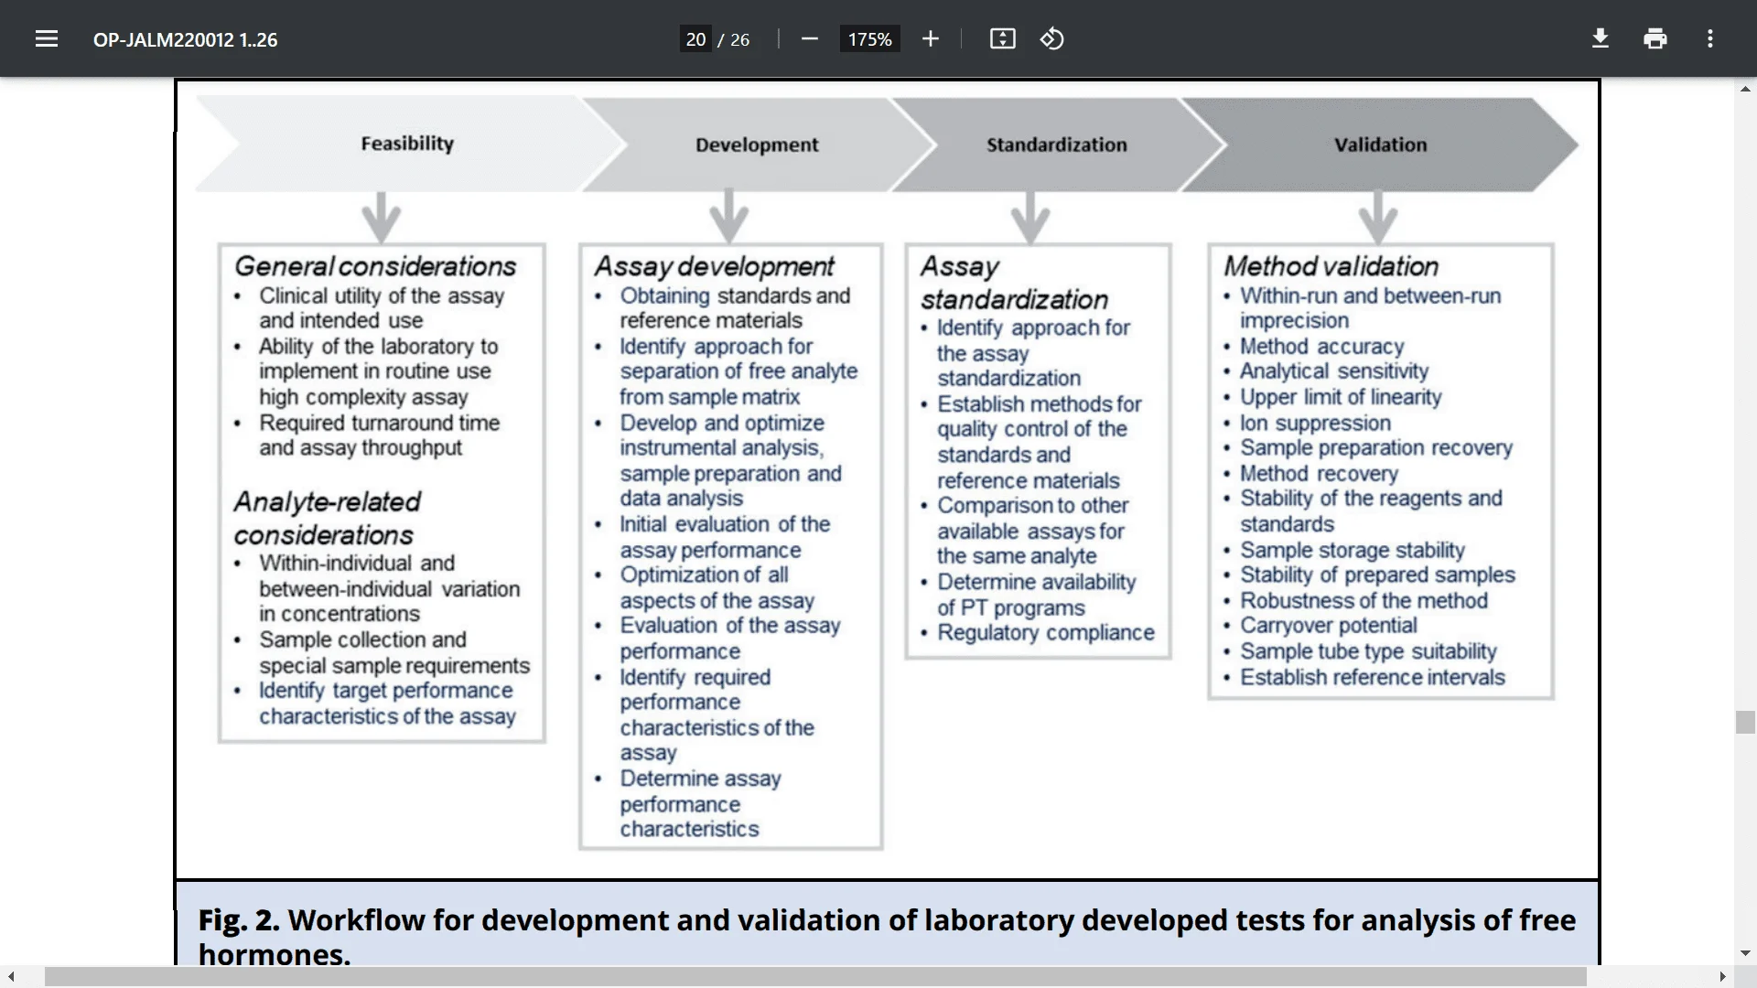Screen dimensions: 1757x988
Task: Click the 'Analyte-related considerations' heading
Action: coord(328,518)
